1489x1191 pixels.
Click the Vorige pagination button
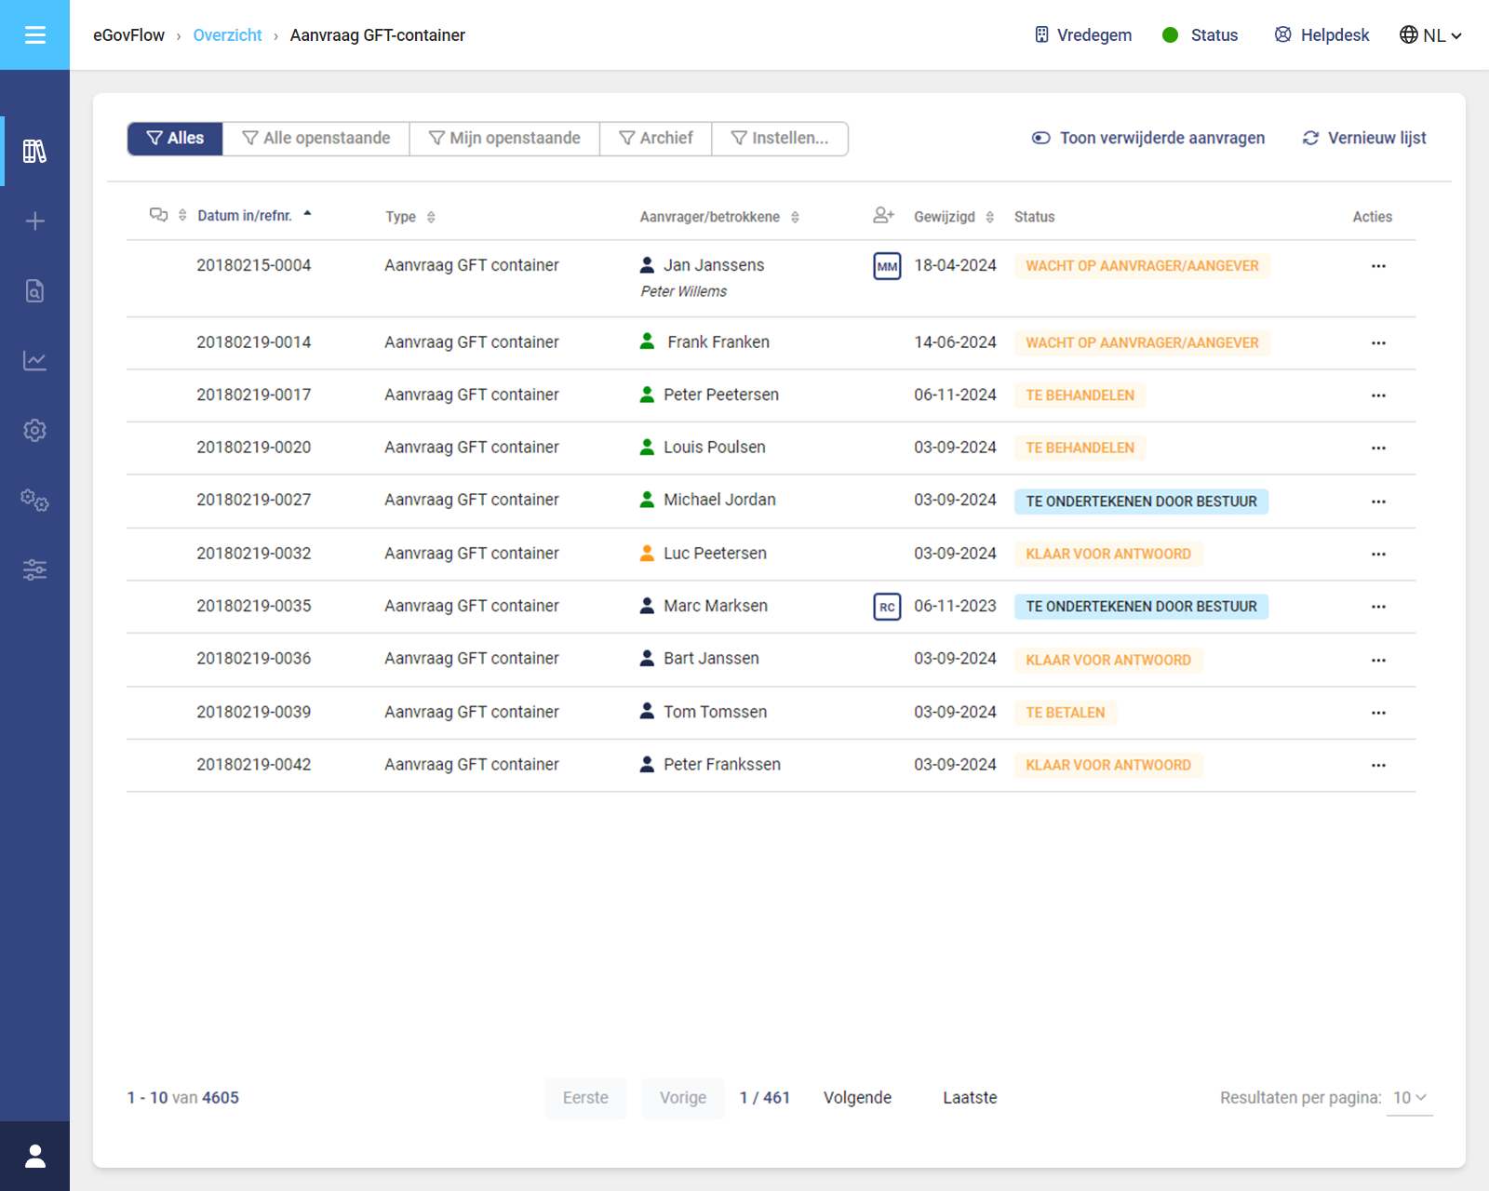tap(683, 1098)
